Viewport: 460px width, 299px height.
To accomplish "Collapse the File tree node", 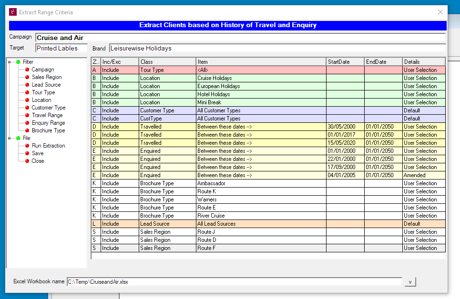I will tap(10, 138).
